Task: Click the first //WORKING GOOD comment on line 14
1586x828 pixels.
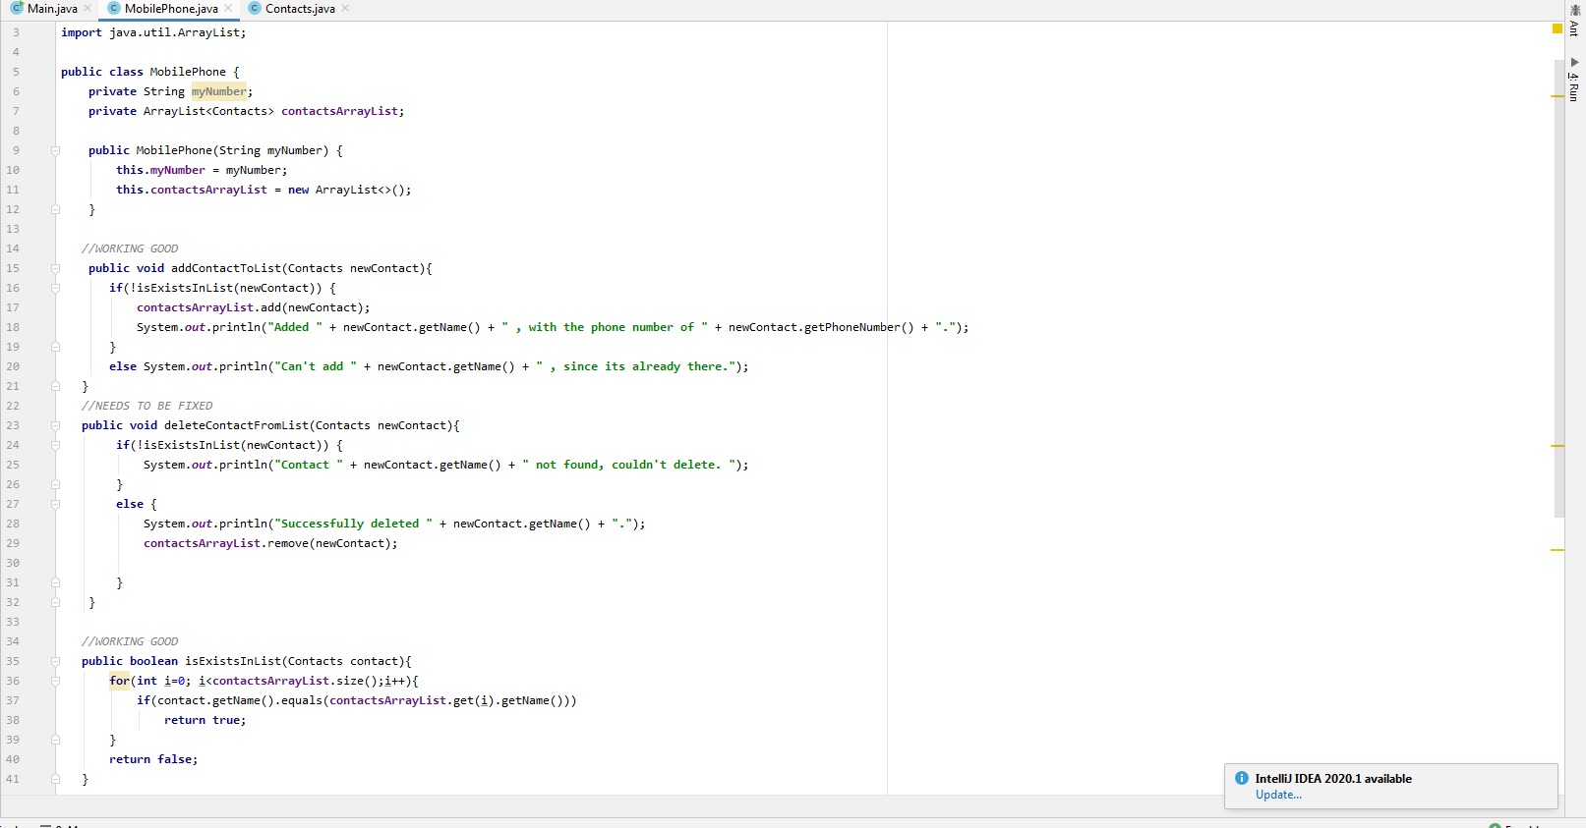Action: click(130, 248)
